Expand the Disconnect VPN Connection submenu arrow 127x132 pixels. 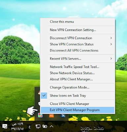(x=111, y=38)
